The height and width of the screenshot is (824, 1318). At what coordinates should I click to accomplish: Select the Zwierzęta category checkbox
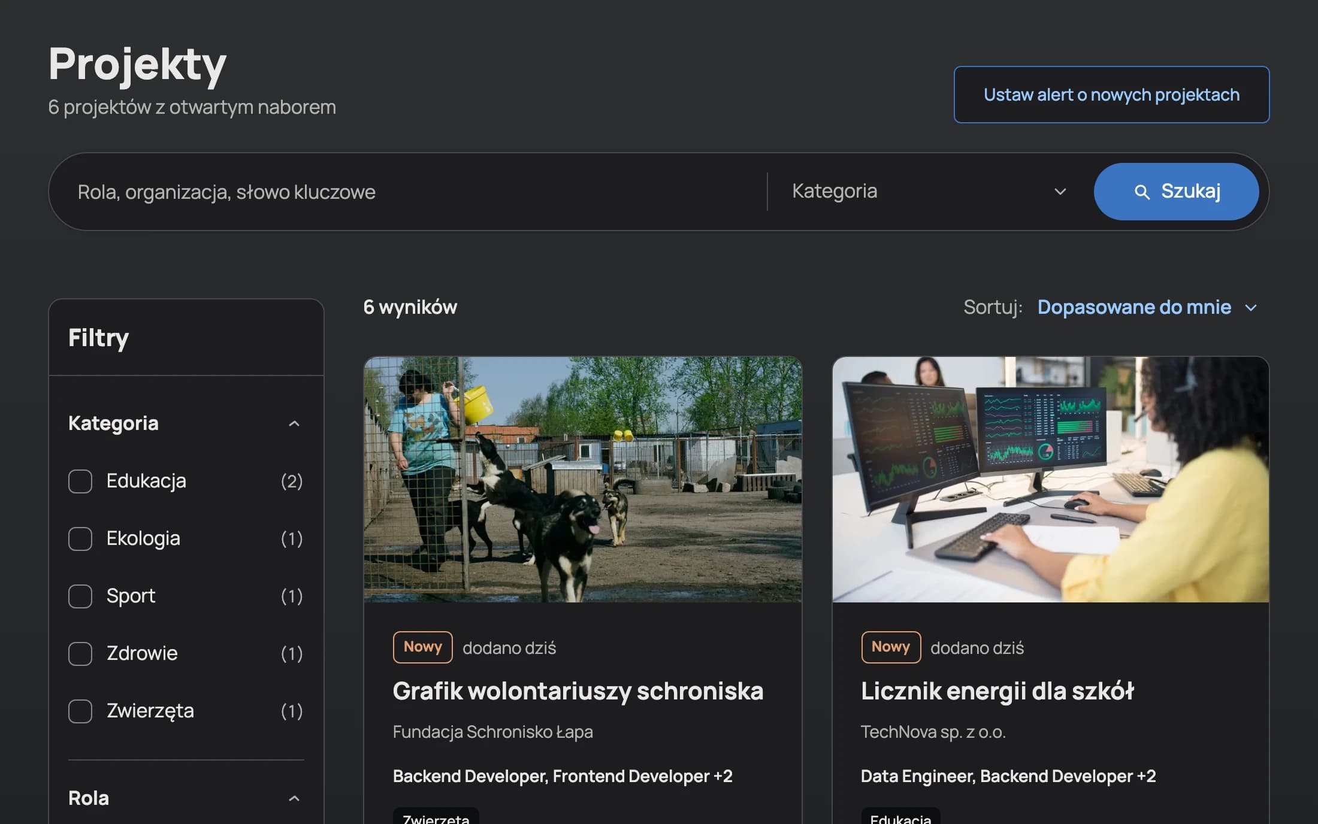point(80,711)
